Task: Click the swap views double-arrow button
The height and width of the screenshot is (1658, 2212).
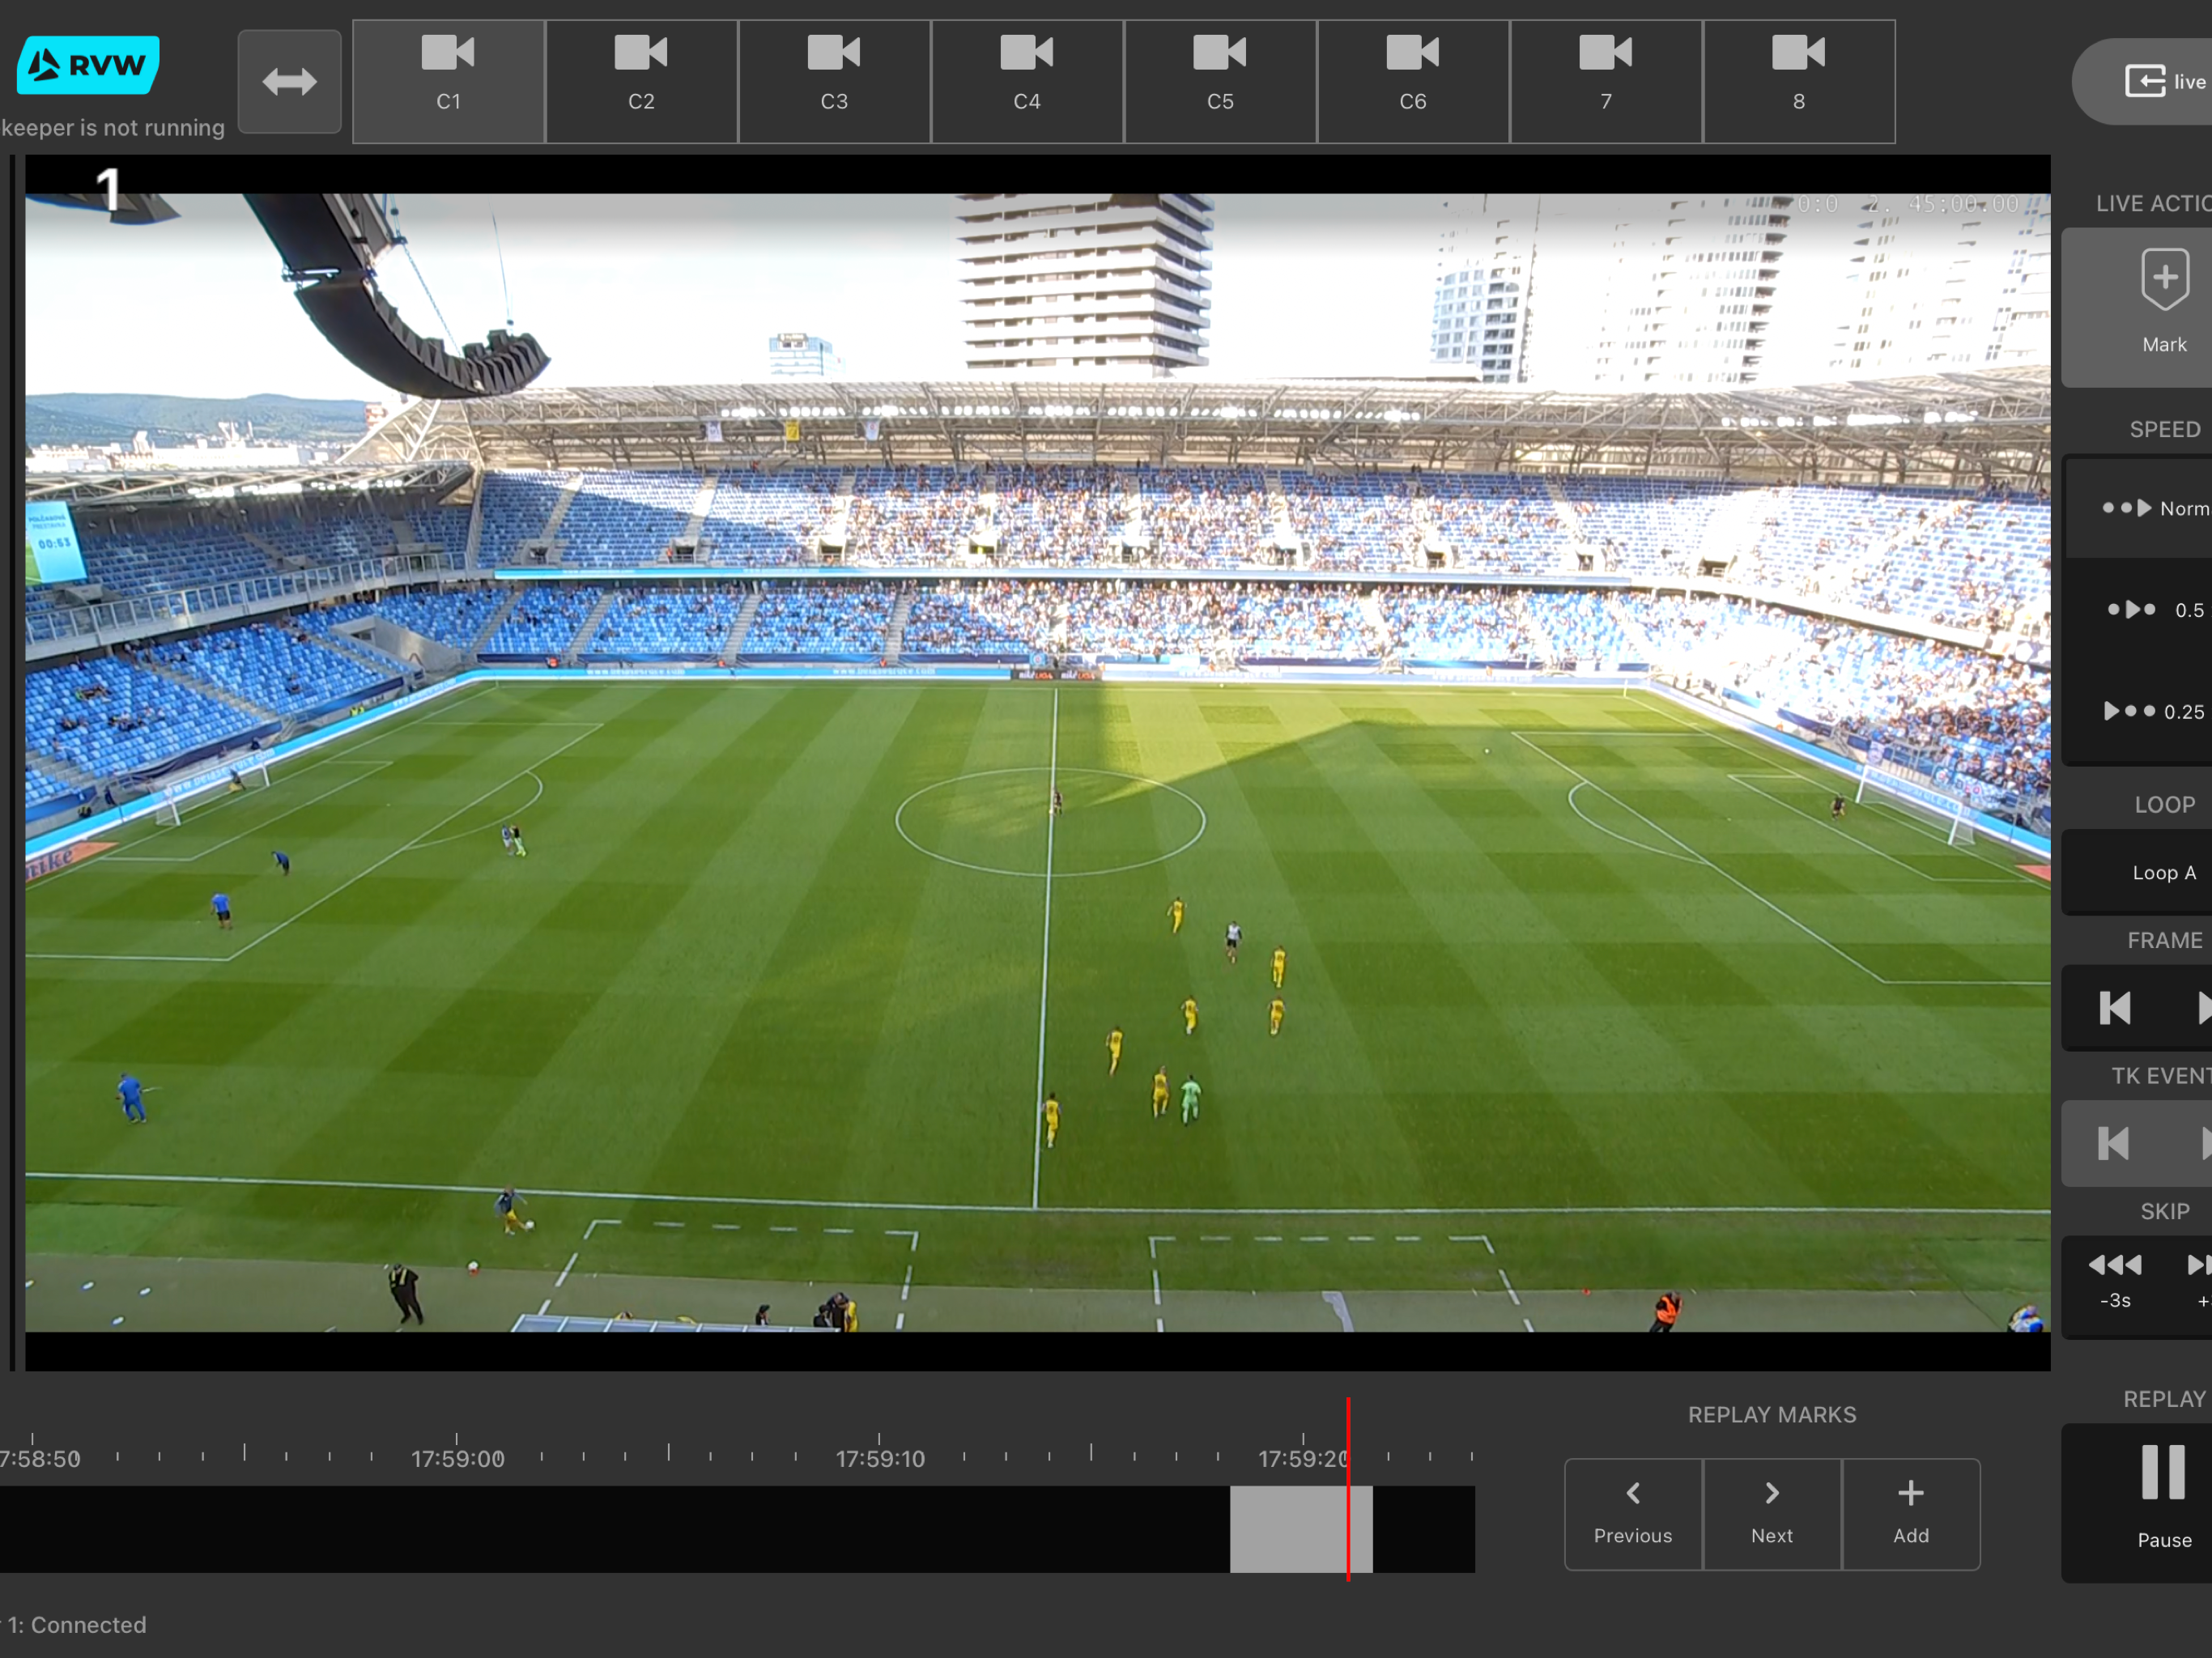Action: pos(290,82)
